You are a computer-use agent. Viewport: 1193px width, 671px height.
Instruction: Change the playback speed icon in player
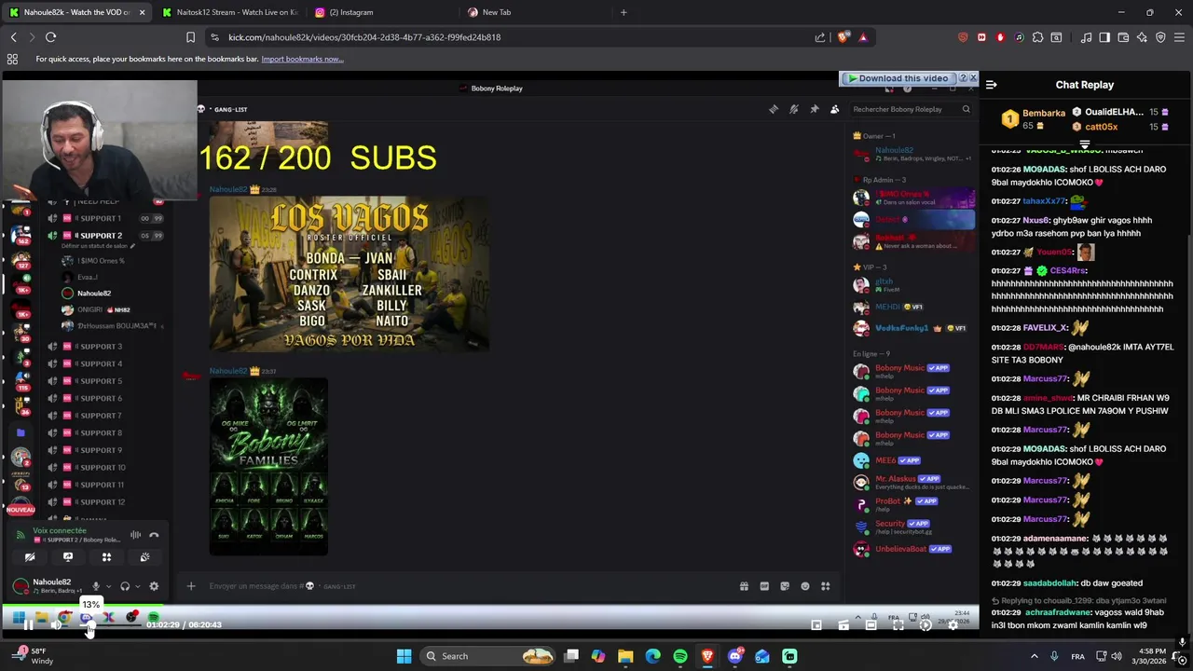pyautogui.click(x=926, y=625)
